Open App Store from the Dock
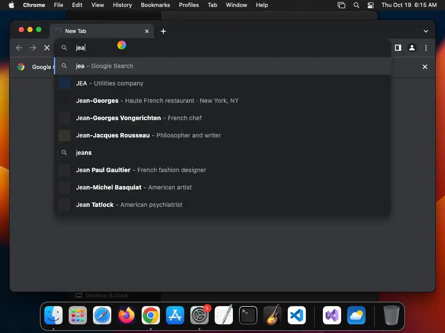Viewport: 445px width, 333px height. point(175,315)
